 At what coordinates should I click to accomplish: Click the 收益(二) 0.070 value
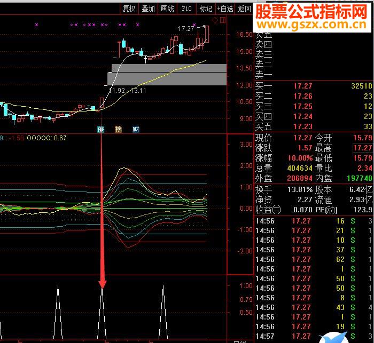click(x=303, y=210)
